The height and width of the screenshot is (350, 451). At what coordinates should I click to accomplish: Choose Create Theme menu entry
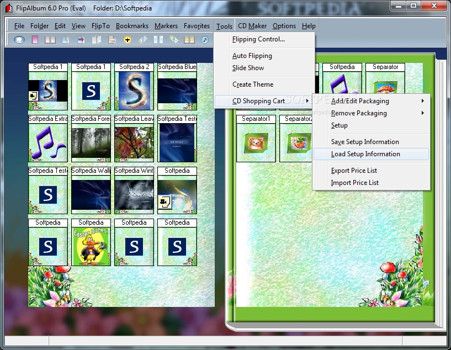(264, 84)
